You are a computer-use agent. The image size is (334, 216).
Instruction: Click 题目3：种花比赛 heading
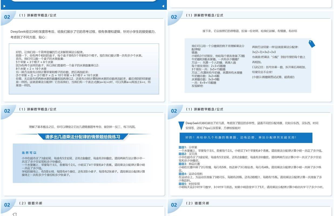pos(189,164)
